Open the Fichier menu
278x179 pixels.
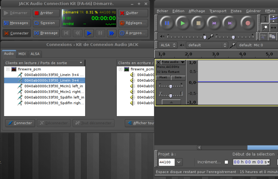pyautogui.click(x=162, y=11)
